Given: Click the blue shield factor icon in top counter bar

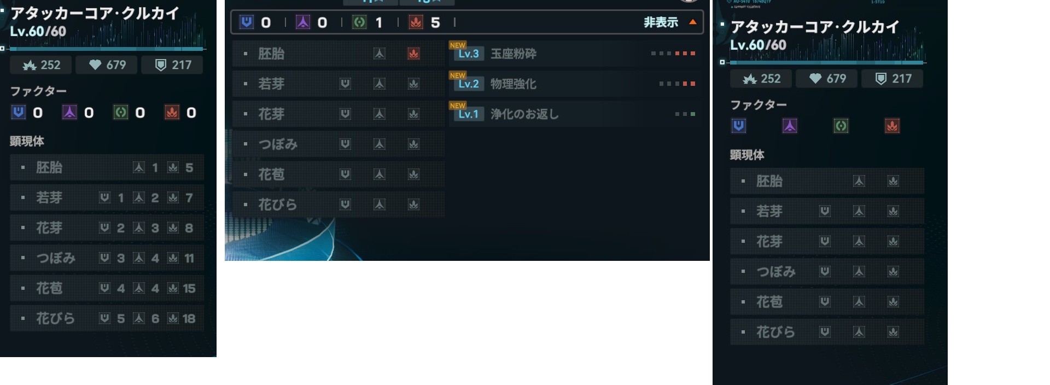Looking at the screenshot, I should click(x=247, y=22).
